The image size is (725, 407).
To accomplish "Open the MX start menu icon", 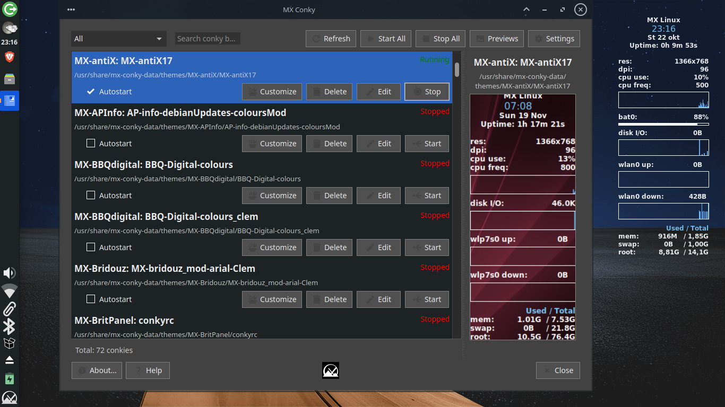I will (10, 398).
